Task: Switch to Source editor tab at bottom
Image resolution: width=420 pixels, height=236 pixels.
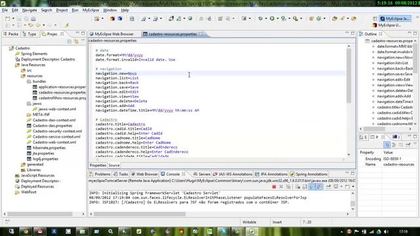Action: [x=114, y=165]
